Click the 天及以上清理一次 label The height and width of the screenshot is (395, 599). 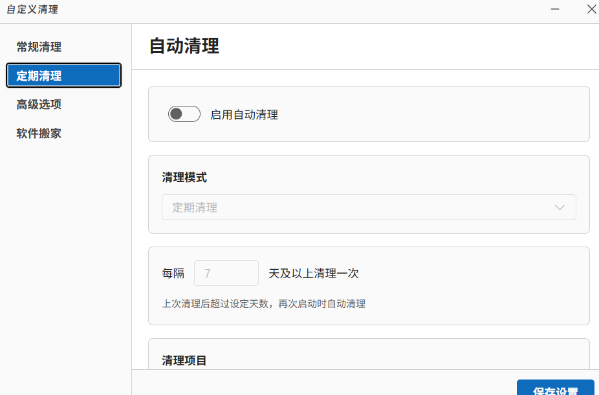pyautogui.click(x=314, y=274)
